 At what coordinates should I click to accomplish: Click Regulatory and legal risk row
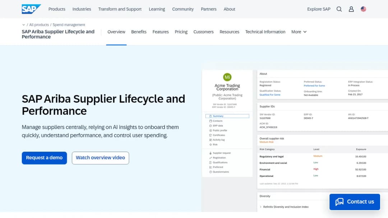322,157
